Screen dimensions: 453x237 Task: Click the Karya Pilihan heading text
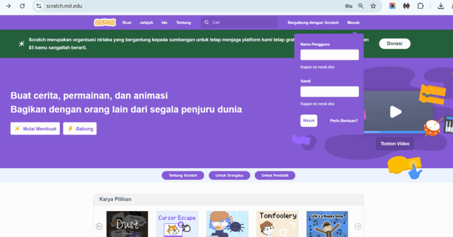pyautogui.click(x=115, y=199)
